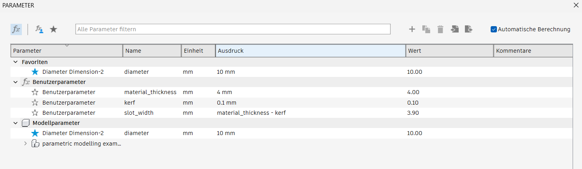Show favorites with toolbar star icon
Viewport: 582px width, 169px height.
pos(53,29)
